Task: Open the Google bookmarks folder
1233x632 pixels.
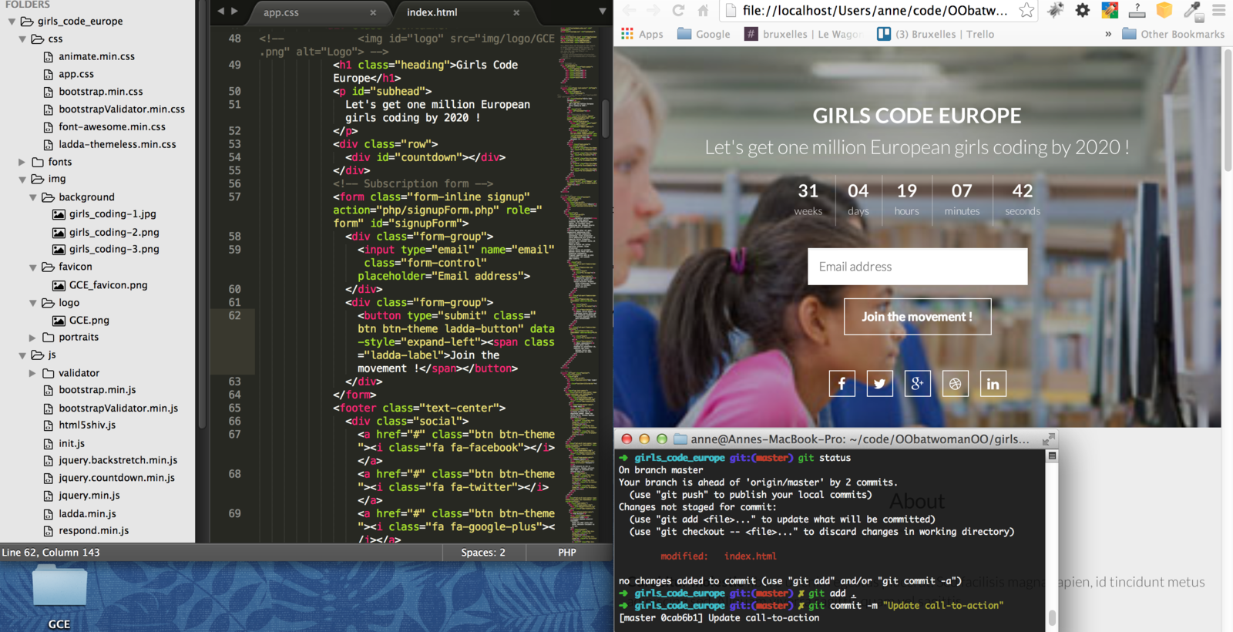Action: [x=704, y=34]
